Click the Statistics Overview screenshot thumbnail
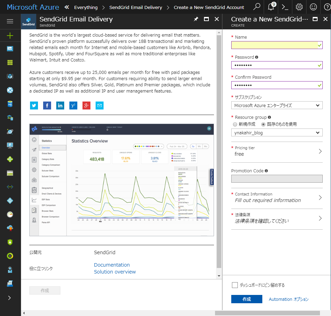 coord(121,180)
